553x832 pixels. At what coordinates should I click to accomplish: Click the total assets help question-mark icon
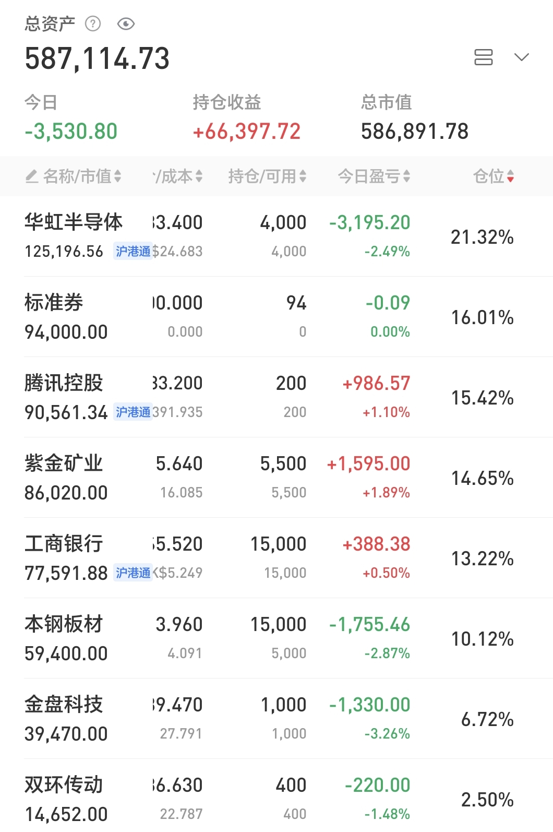pyautogui.click(x=93, y=23)
